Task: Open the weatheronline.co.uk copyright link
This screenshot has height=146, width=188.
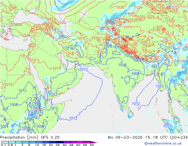Action: tap(163, 143)
